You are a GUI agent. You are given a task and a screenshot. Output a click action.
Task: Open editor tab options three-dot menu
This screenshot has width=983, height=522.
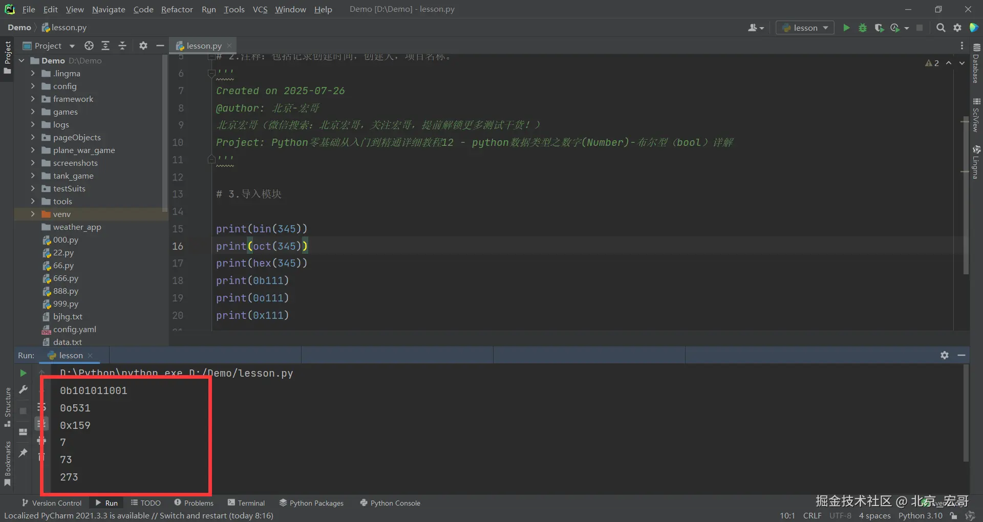(x=962, y=46)
